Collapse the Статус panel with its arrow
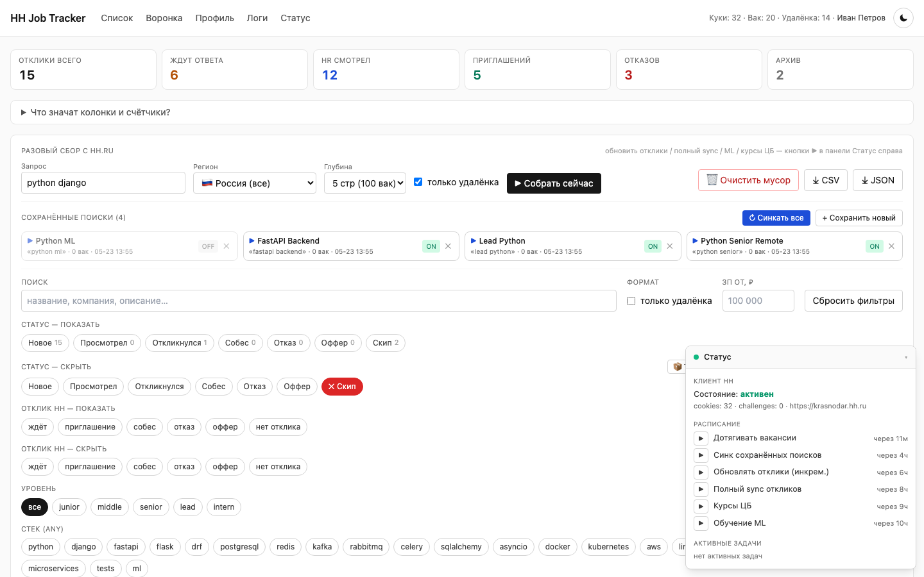Screen dimensions: 924x577 [x=906, y=357]
